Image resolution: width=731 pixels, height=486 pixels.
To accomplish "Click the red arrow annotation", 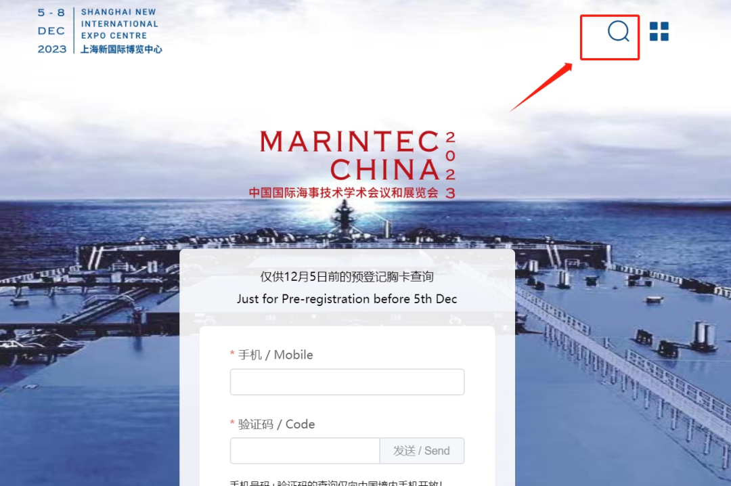I will (x=541, y=87).
